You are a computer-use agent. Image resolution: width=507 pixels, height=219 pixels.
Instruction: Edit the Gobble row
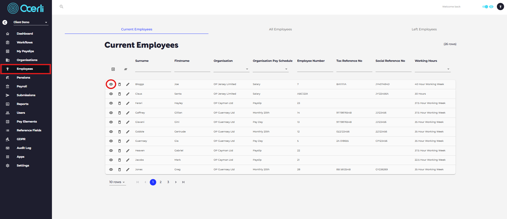click(x=128, y=132)
